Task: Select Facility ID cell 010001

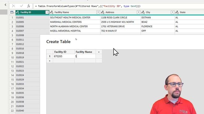Action: pos(32,17)
